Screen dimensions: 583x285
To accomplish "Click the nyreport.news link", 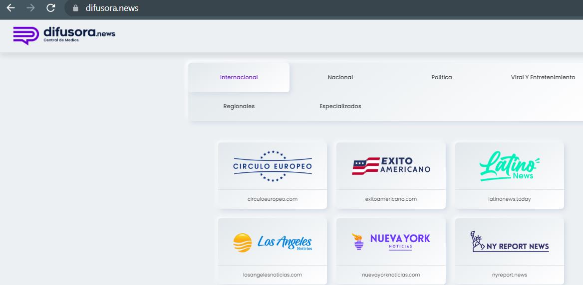I will (510, 275).
